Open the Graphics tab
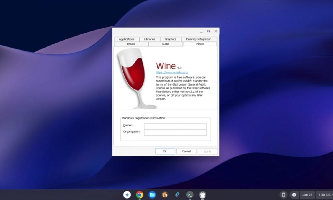 tap(170, 39)
